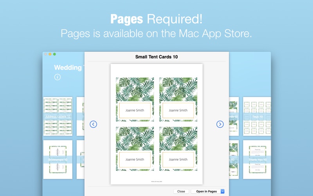Viewport: 313px width, 196px height.
Task: Click the Close button
Action: click(x=181, y=191)
